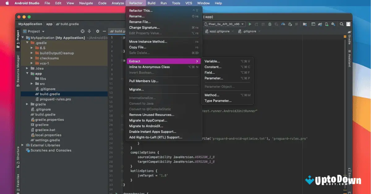Screen dimensions: 371x194
Task: Open the VCS menu
Action: tap(188, 3)
